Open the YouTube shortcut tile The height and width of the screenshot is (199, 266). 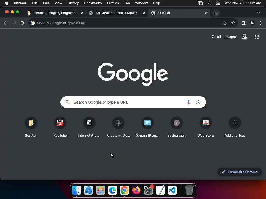(x=60, y=127)
